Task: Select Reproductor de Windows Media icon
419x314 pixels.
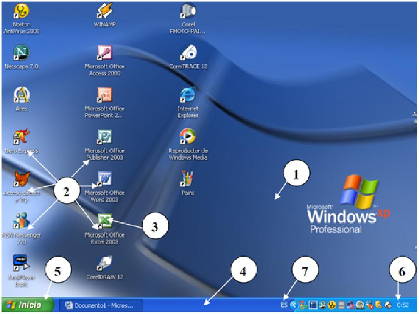Action: 188,144
